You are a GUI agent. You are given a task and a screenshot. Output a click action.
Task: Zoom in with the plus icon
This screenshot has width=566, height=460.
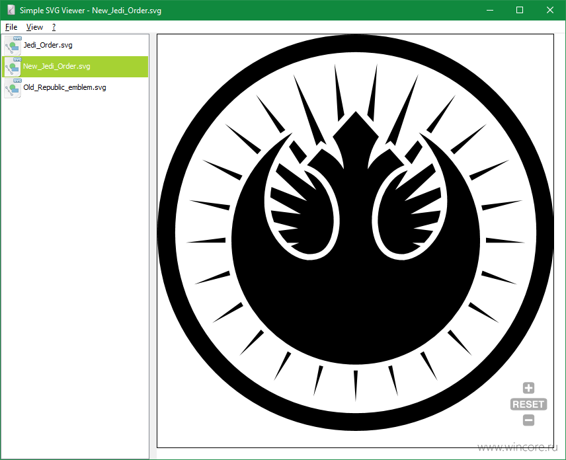(x=528, y=388)
